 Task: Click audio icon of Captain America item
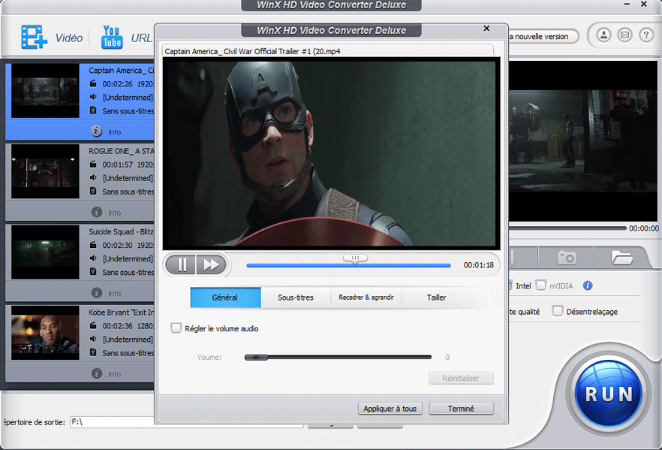tap(93, 97)
